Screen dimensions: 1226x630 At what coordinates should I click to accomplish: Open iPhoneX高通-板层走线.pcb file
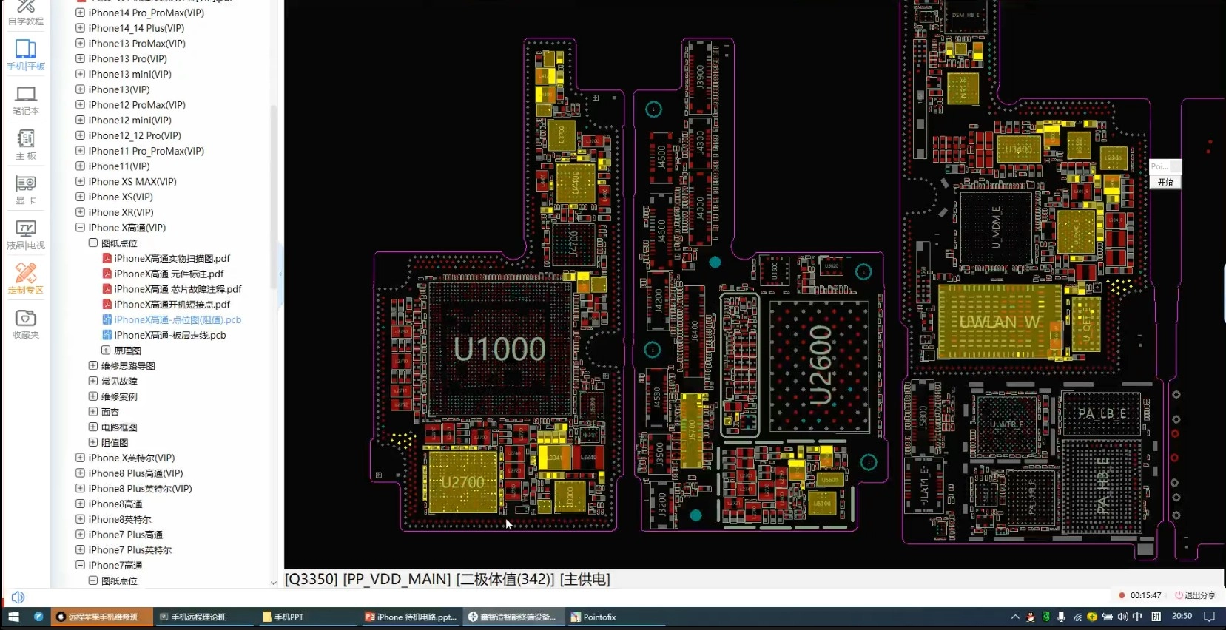tap(169, 335)
